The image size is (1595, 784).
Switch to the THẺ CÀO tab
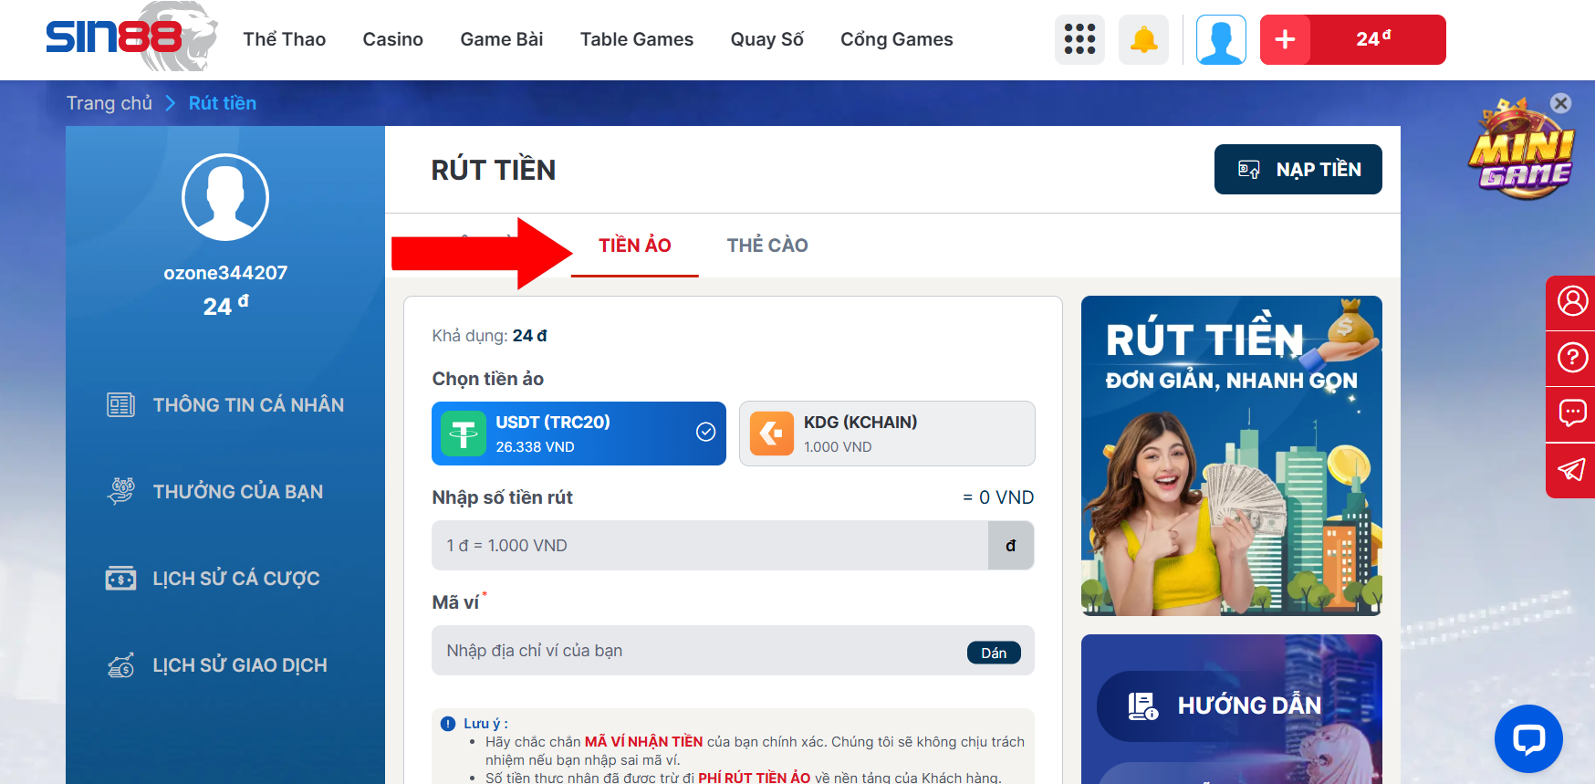coord(767,246)
